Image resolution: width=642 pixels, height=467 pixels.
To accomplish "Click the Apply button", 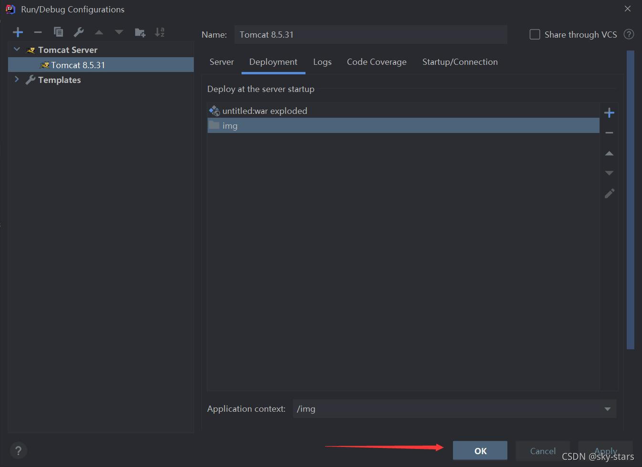I will coord(605,451).
